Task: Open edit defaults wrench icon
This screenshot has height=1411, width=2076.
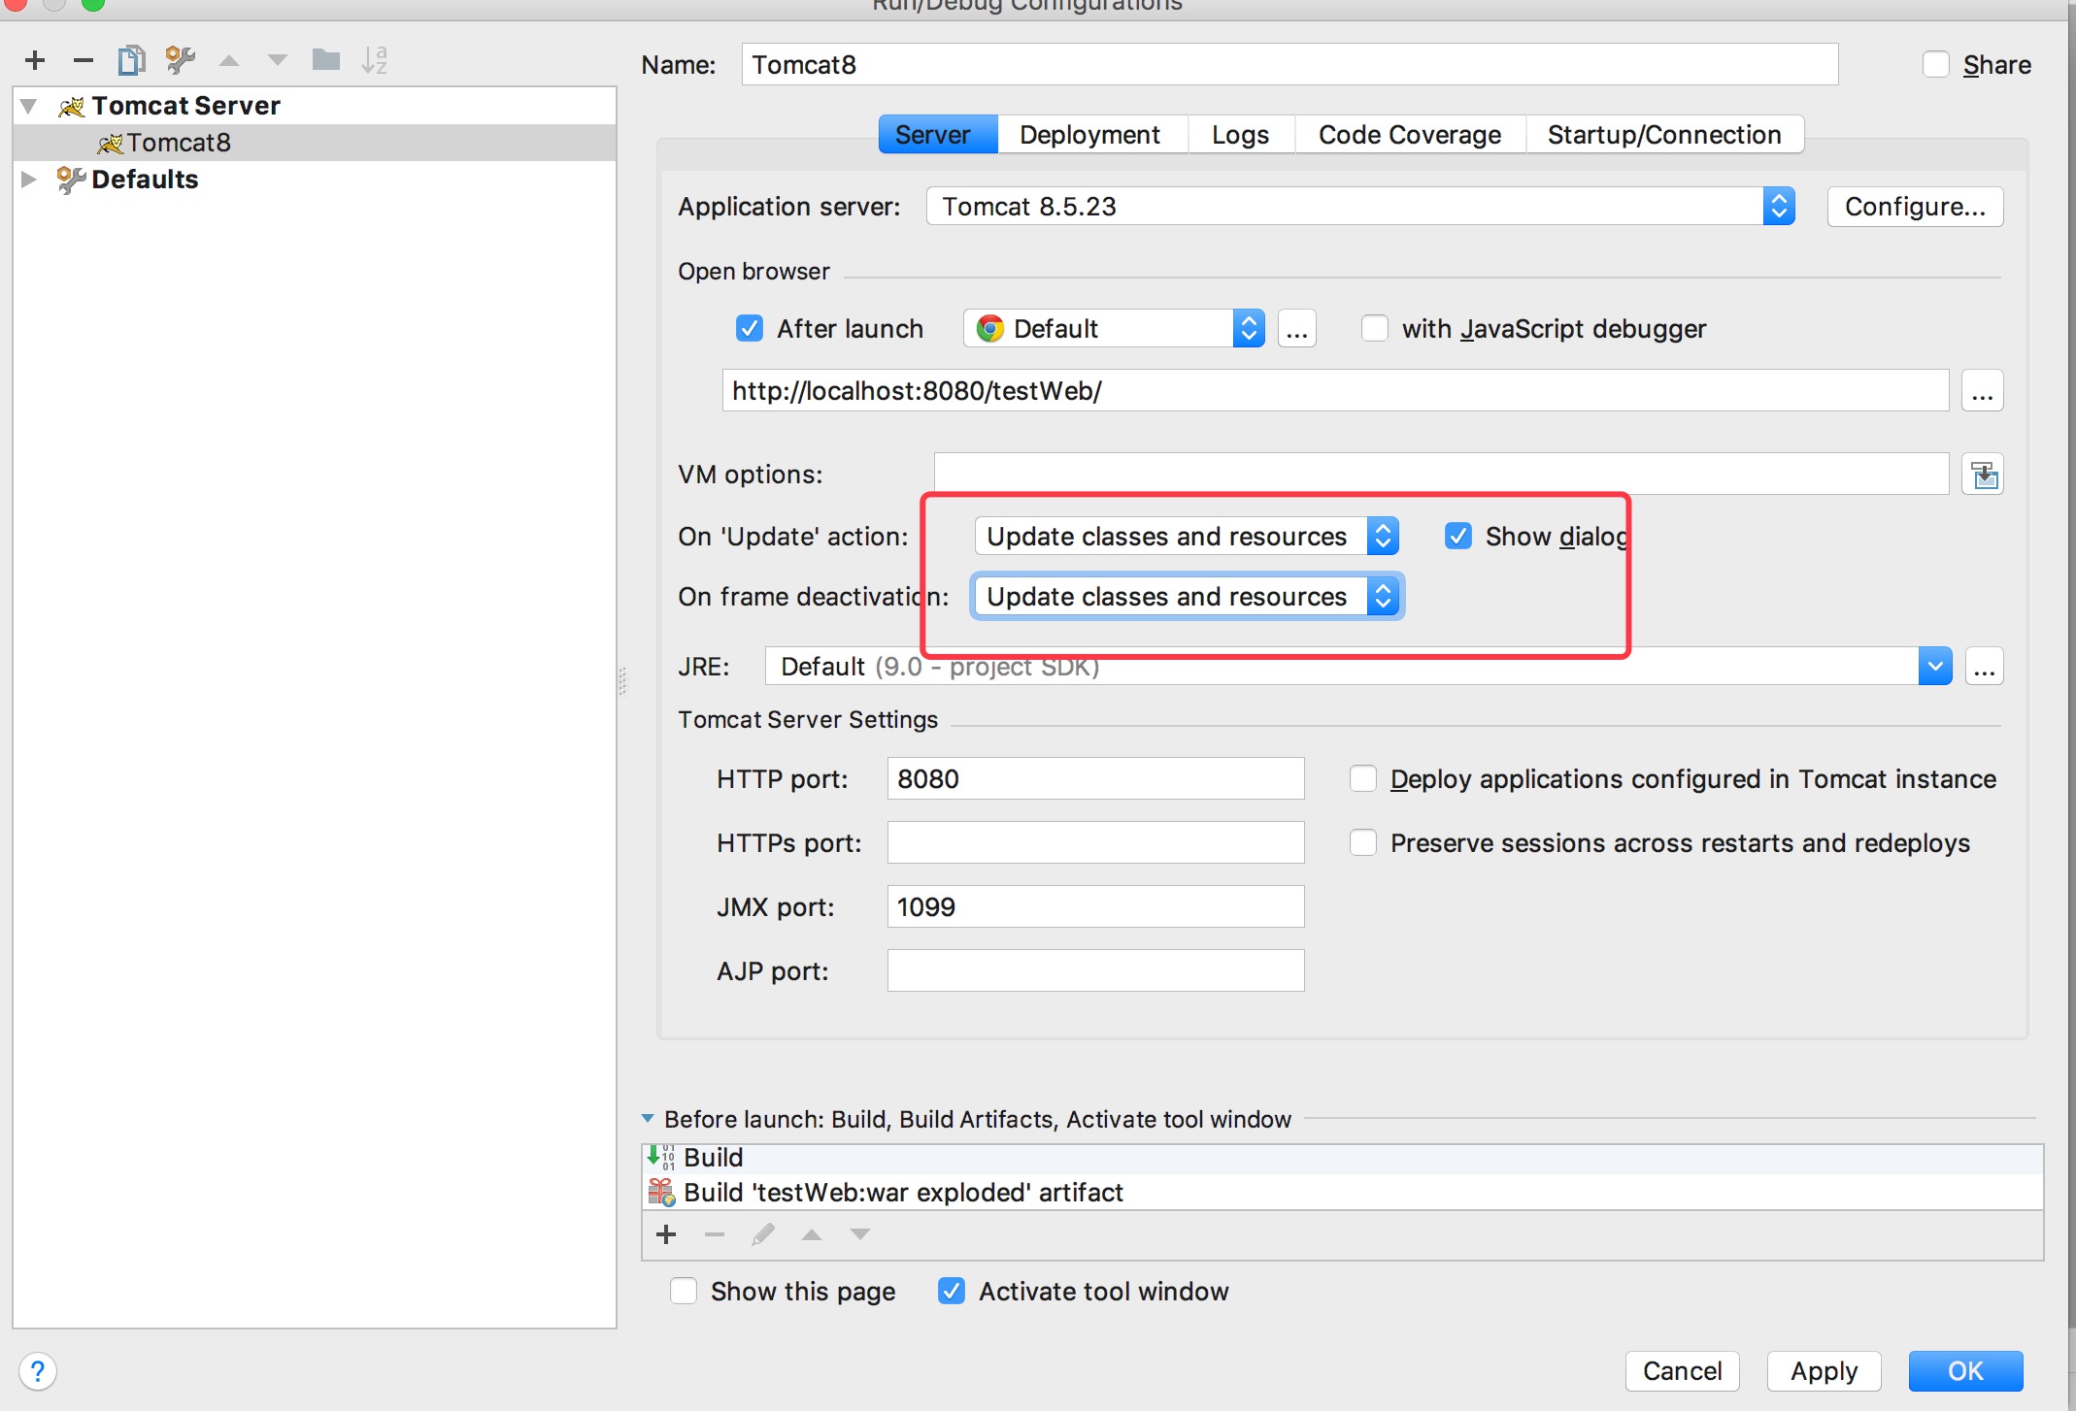Action: tap(180, 60)
